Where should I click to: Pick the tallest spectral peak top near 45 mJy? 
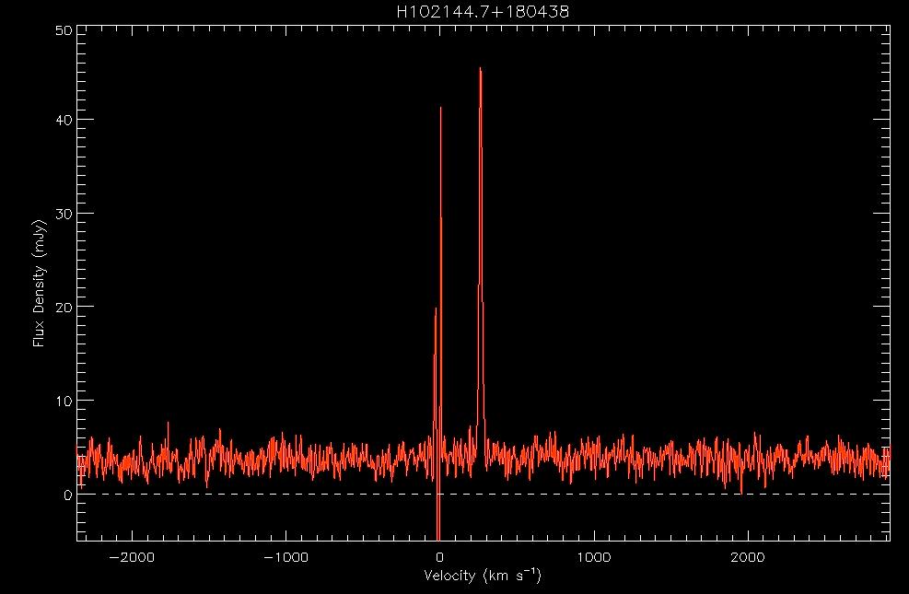[x=480, y=69]
